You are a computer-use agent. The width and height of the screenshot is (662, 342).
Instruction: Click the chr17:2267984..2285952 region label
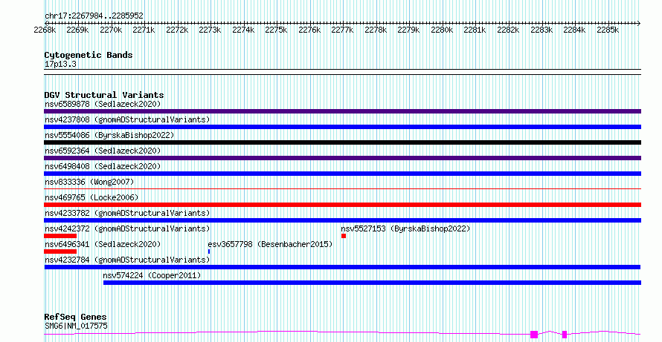tap(94, 16)
